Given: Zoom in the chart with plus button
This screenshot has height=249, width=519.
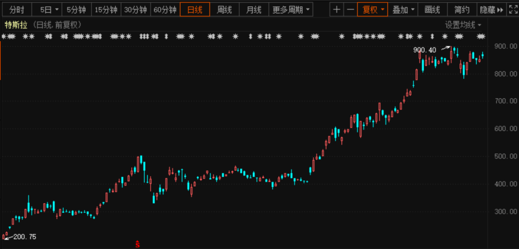Looking at the screenshot, I should pos(336,10).
